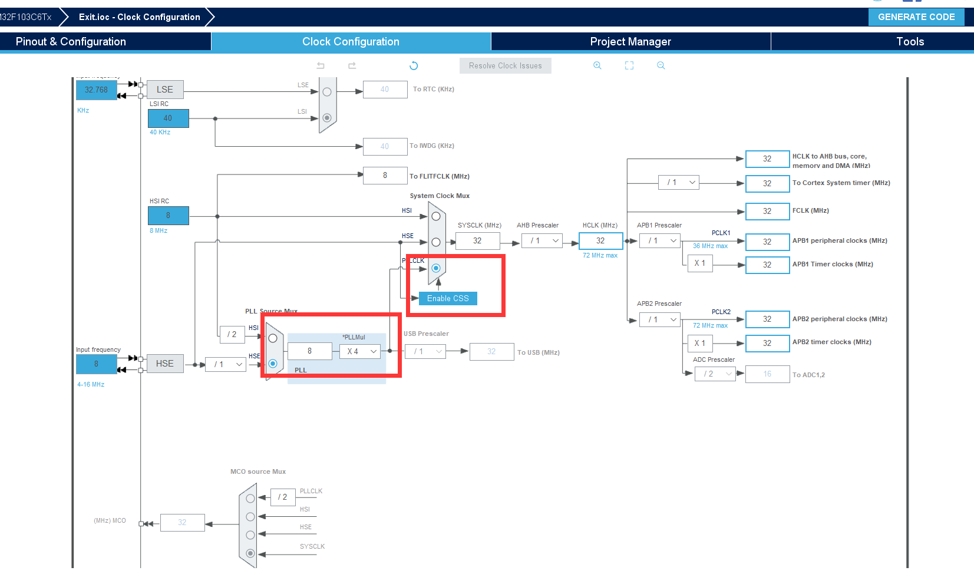
Task: Open the AHB Prescaler dropdown
Action: (542, 240)
